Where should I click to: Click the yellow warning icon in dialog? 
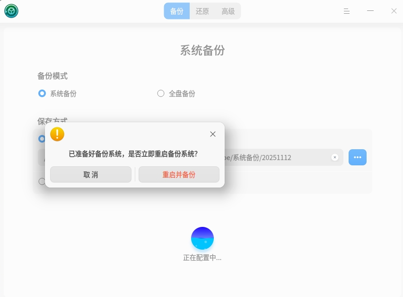(57, 134)
